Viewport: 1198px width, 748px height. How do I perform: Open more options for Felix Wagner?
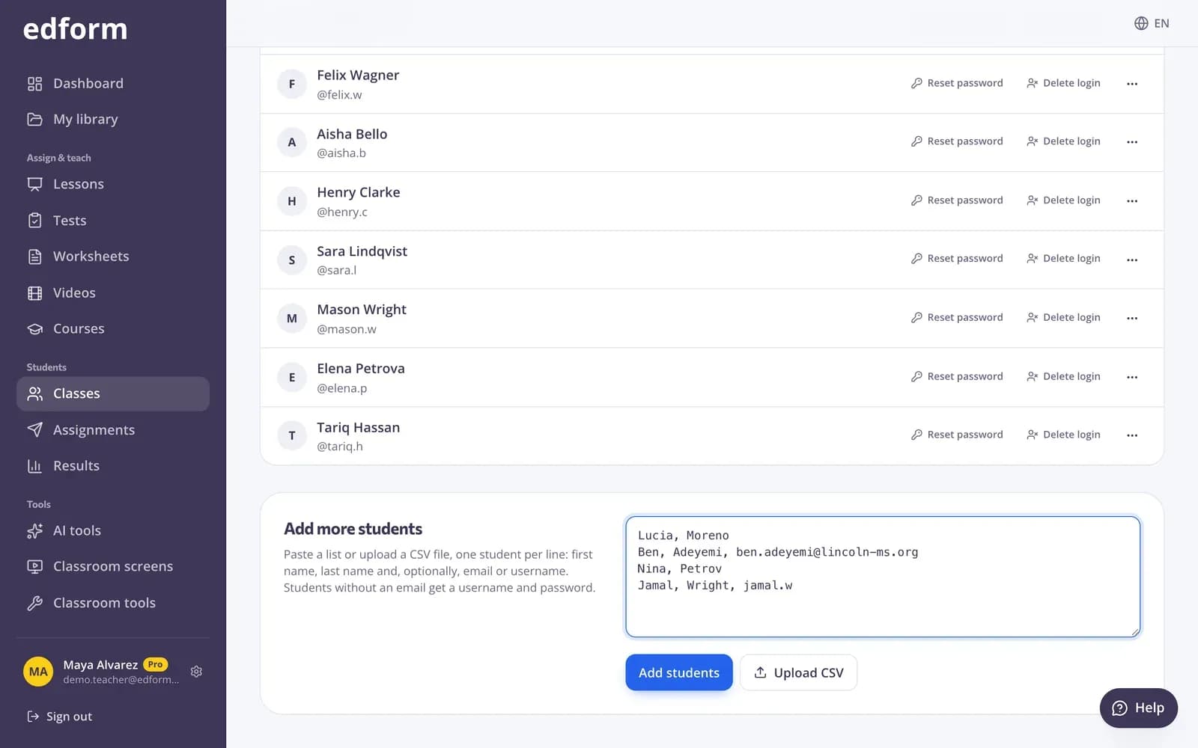pos(1132,84)
